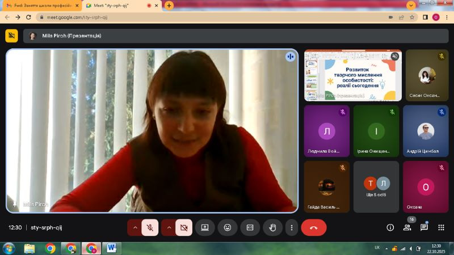Viewport: 454px width, 255px height.
Task: Open a new browser tab
Action: (x=169, y=5)
